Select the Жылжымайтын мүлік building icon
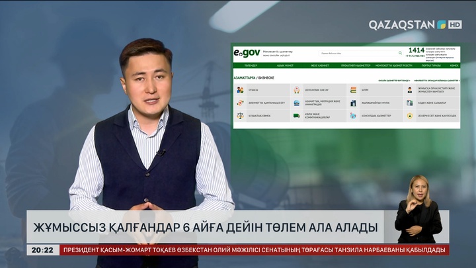 353,103
